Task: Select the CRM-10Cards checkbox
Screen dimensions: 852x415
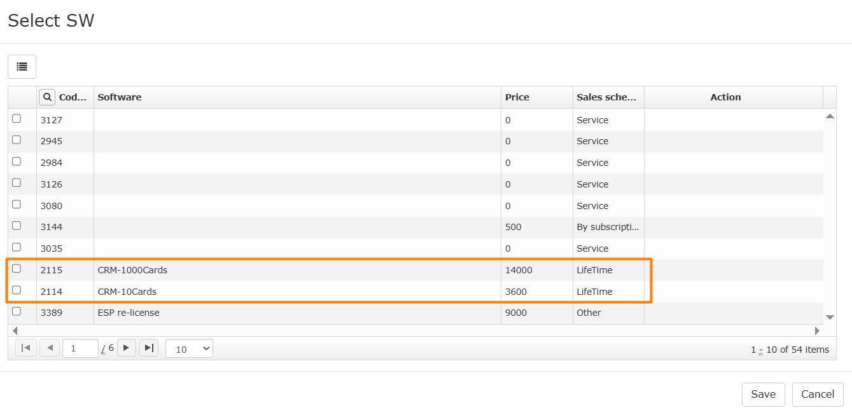Action: pos(17,290)
